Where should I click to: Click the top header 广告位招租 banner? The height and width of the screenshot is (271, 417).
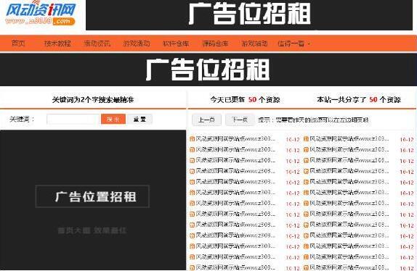click(x=249, y=14)
